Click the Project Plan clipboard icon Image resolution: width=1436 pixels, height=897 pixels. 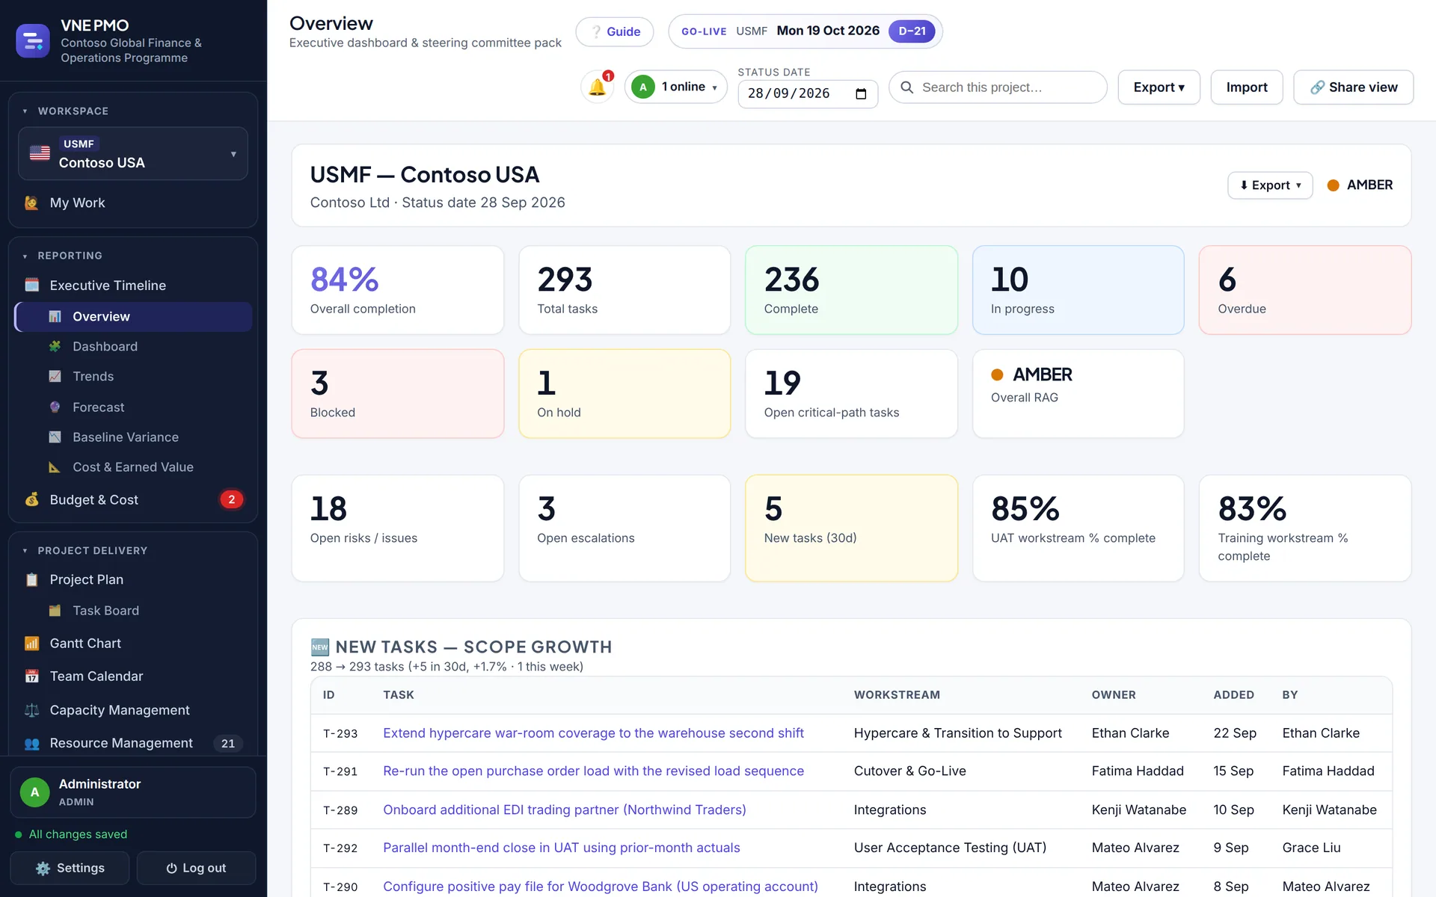[31, 580]
